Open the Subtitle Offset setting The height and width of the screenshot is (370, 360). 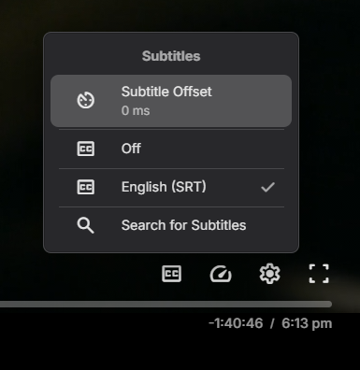tap(171, 101)
